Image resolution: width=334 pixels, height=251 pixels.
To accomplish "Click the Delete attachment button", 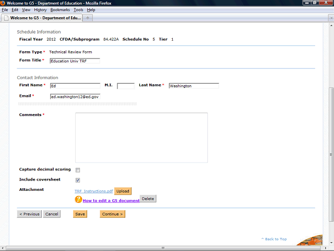I will tap(148, 199).
